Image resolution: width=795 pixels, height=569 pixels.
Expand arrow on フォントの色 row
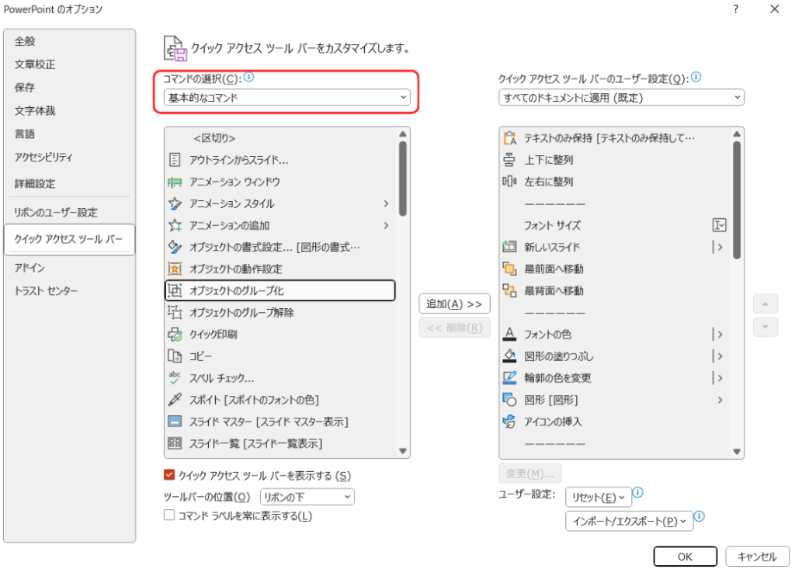click(x=718, y=335)
